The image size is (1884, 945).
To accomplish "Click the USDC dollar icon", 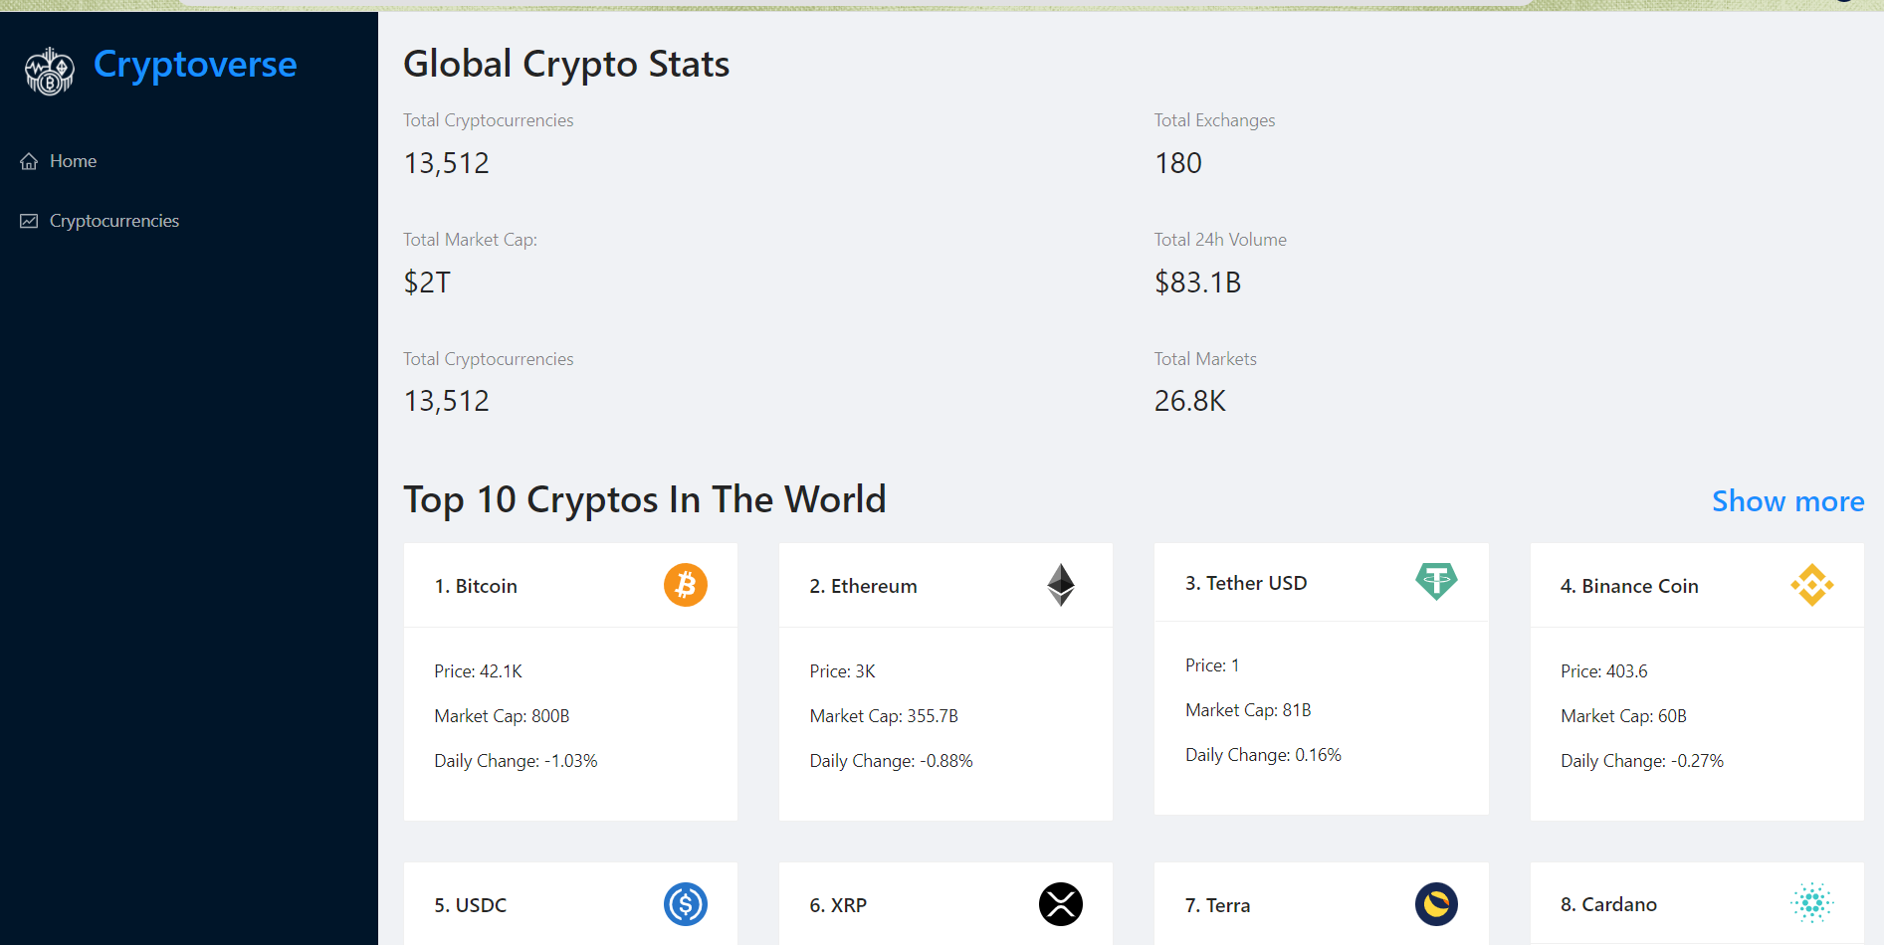I will click(685, 904).
